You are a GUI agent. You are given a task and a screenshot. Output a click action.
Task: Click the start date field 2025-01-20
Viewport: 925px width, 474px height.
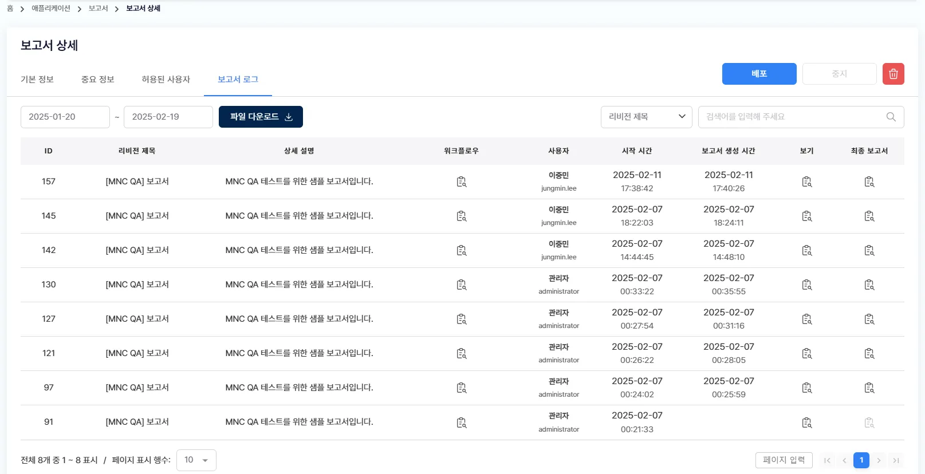[x=65, y=117]
